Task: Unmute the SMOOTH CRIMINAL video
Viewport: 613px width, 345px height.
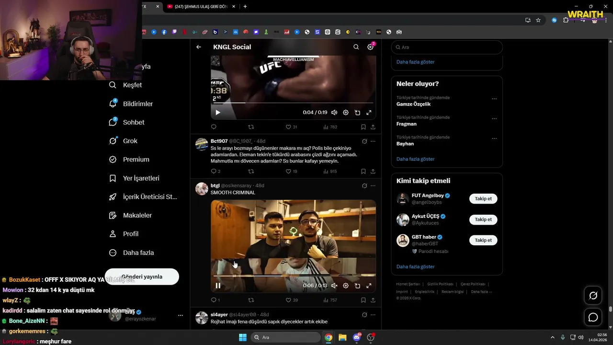Action: click(334, 286)
